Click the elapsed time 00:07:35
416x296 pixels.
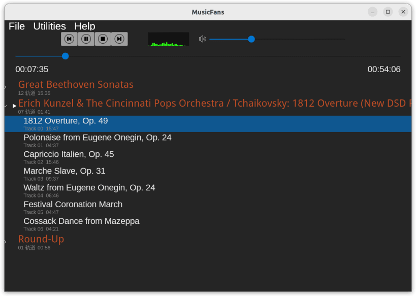click(x=32, y=69)
